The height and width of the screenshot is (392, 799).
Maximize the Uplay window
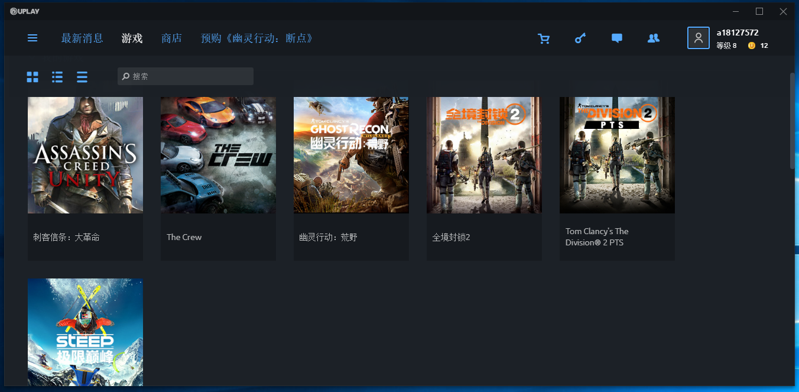pyautogui.click(x=759, y=11)
